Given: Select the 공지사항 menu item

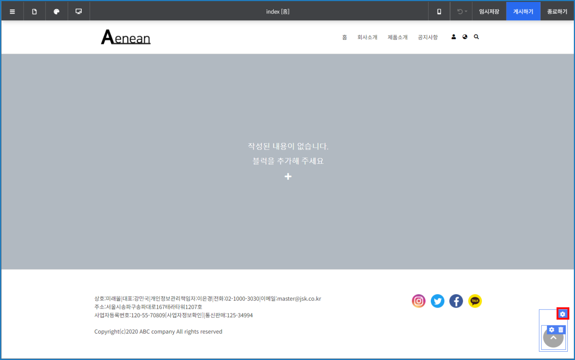Looking at the screenshot, I should tap(428, 37).
